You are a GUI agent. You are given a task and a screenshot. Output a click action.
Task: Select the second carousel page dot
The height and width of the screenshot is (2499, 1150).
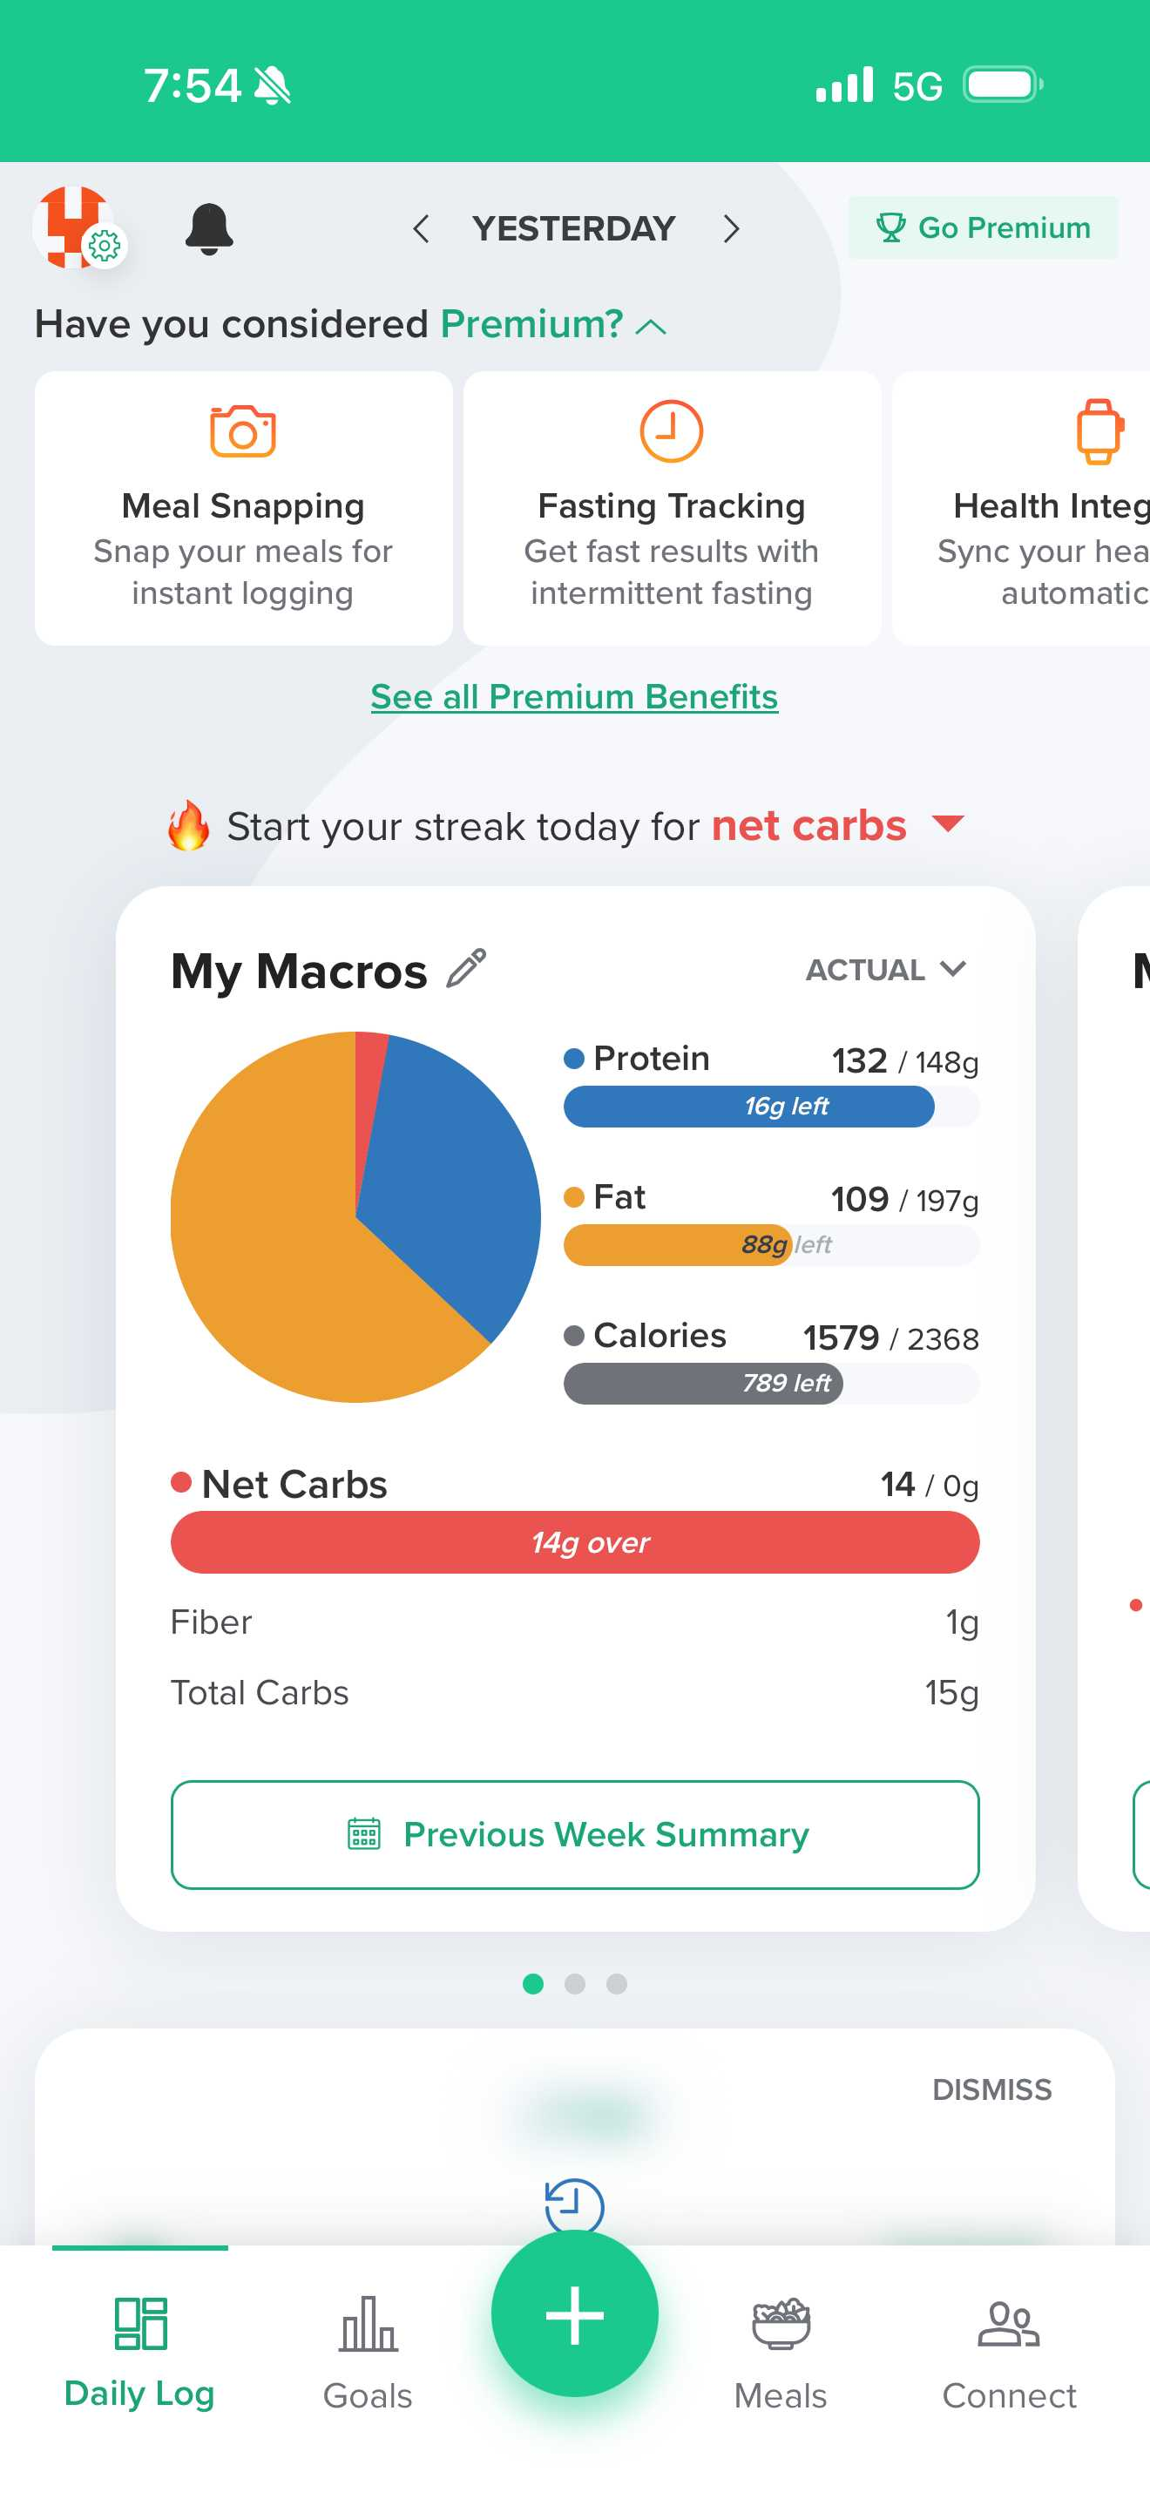tap(575, 1984)
